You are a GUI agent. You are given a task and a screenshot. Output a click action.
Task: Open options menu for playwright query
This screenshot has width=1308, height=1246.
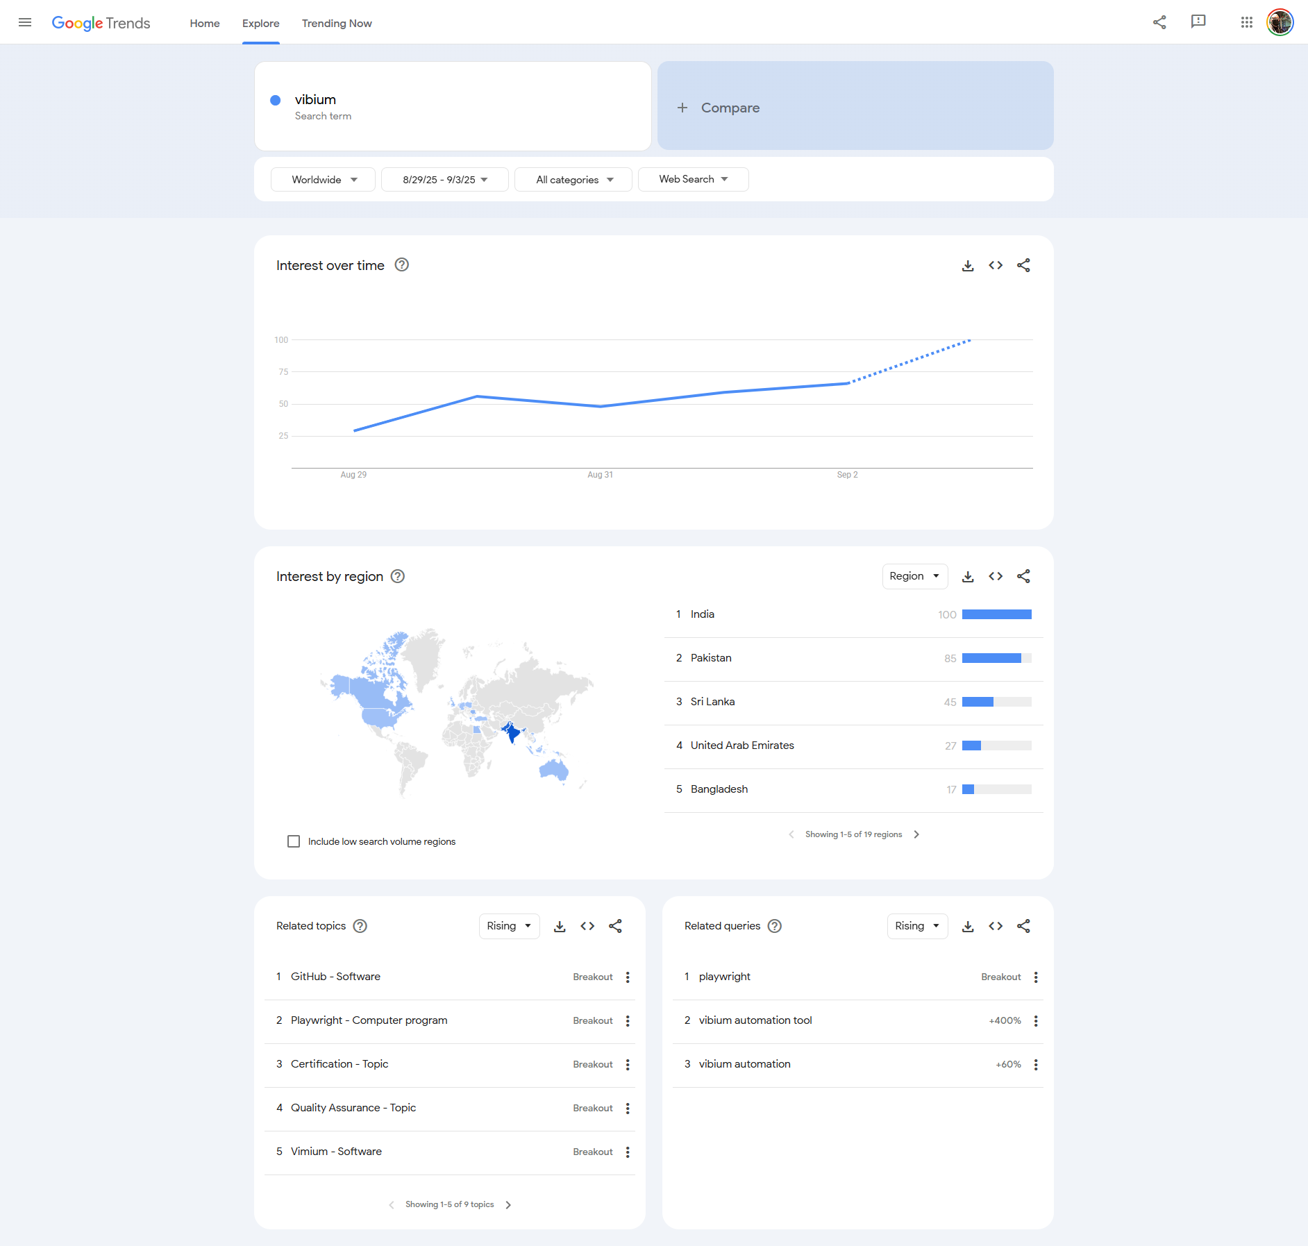click(x=1036, y=977)
